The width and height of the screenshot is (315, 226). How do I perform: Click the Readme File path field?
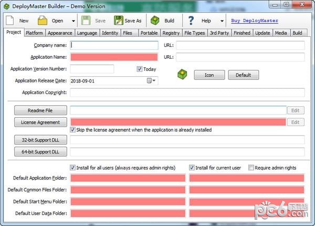(x=178, y=110)
